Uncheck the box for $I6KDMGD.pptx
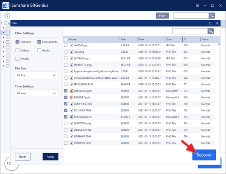Image resolution: width=226 pixels, height=174 pixels. [66, 91]
